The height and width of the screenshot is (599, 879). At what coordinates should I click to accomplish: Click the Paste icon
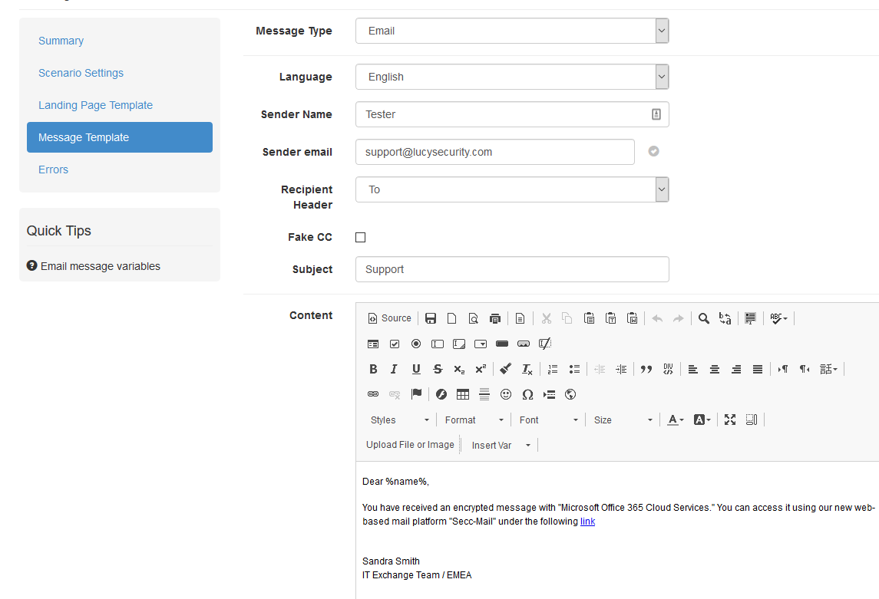point(589,318)
